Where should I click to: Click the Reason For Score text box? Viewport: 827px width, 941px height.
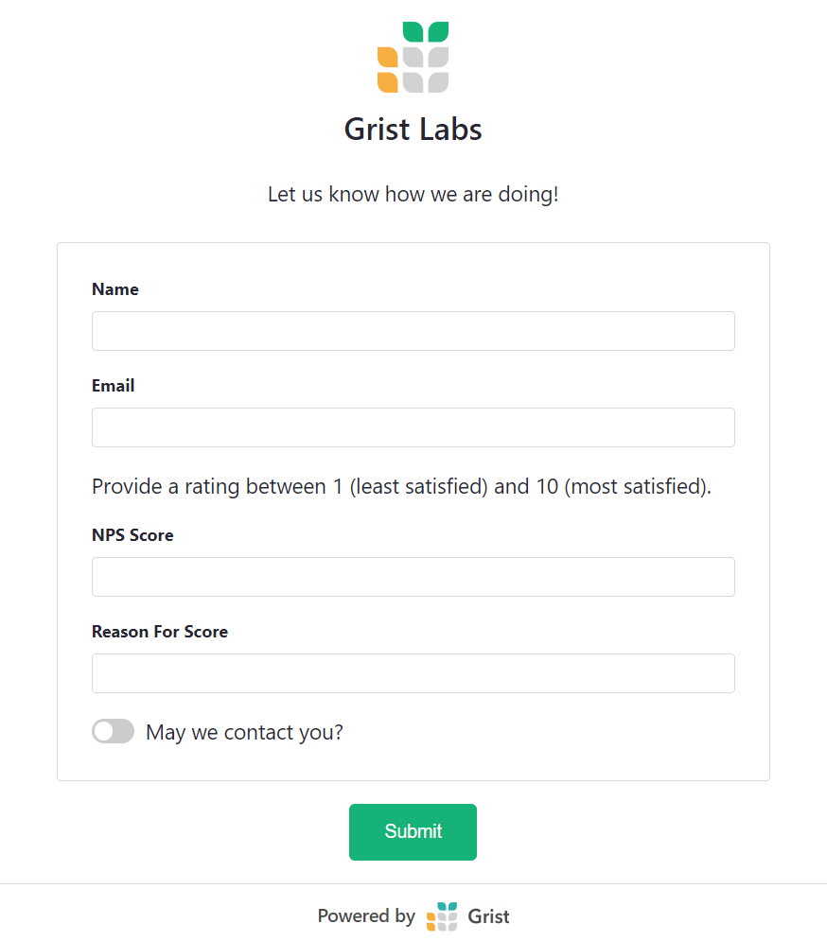(413, 673)
